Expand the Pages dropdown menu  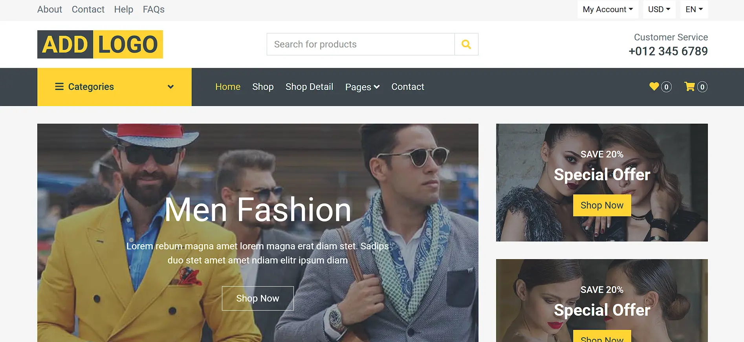pos(362,87)
